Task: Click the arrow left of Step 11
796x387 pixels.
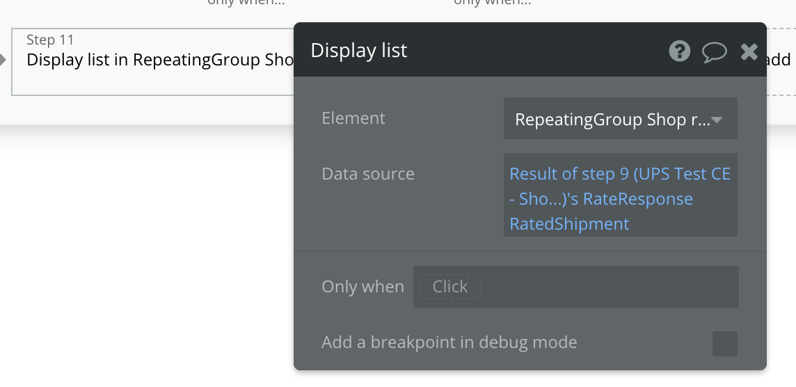Action: 3,61
